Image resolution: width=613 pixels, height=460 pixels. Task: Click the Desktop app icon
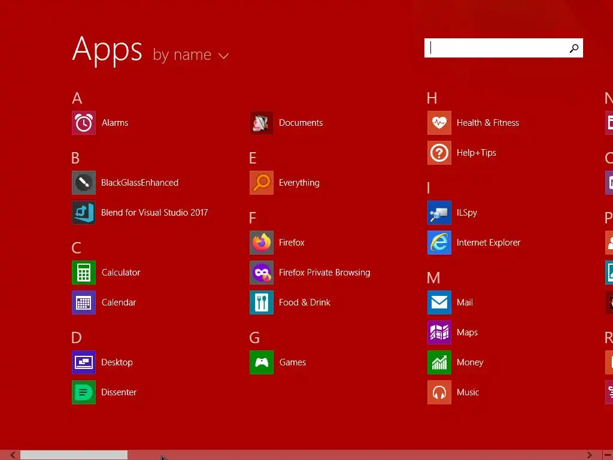84,362
